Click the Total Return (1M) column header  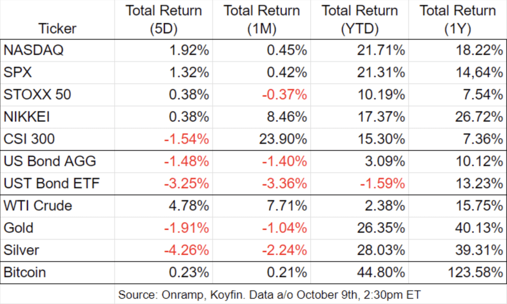click(261, 19)
